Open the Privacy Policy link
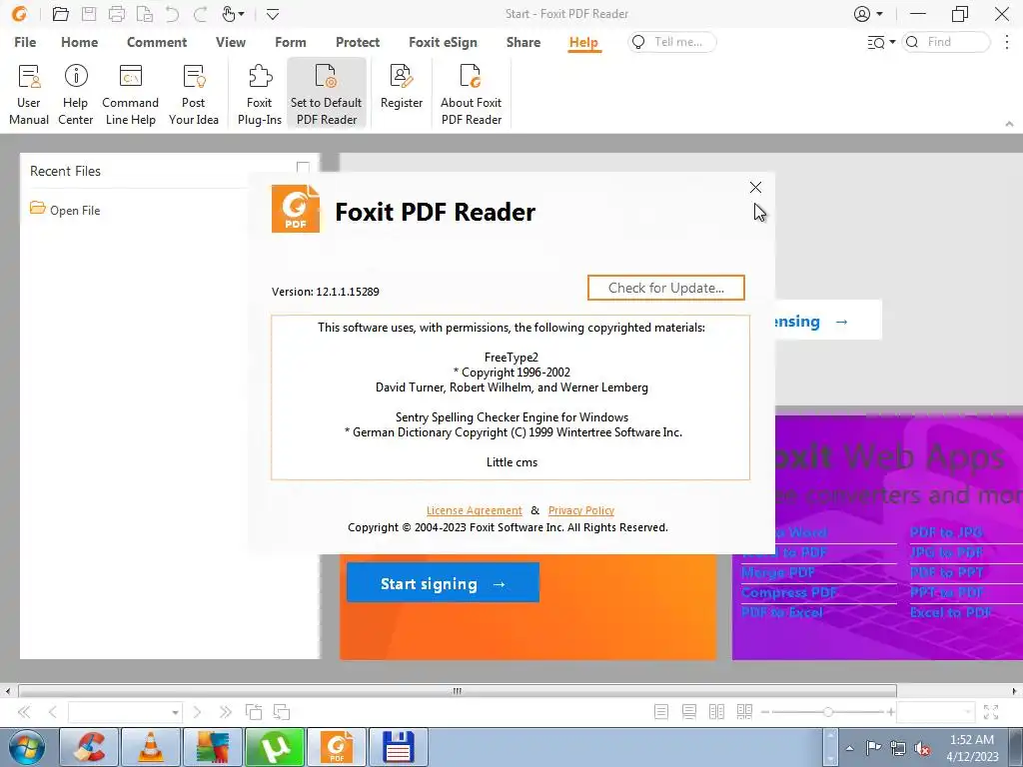The width and height of the screenshot is (1023, 767). (x=581, y=510)
